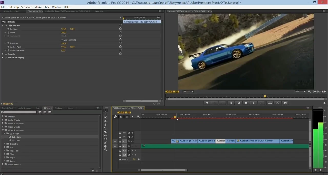Filter effects by YUV badge
The image size is (328, 175).
[50, 112]
